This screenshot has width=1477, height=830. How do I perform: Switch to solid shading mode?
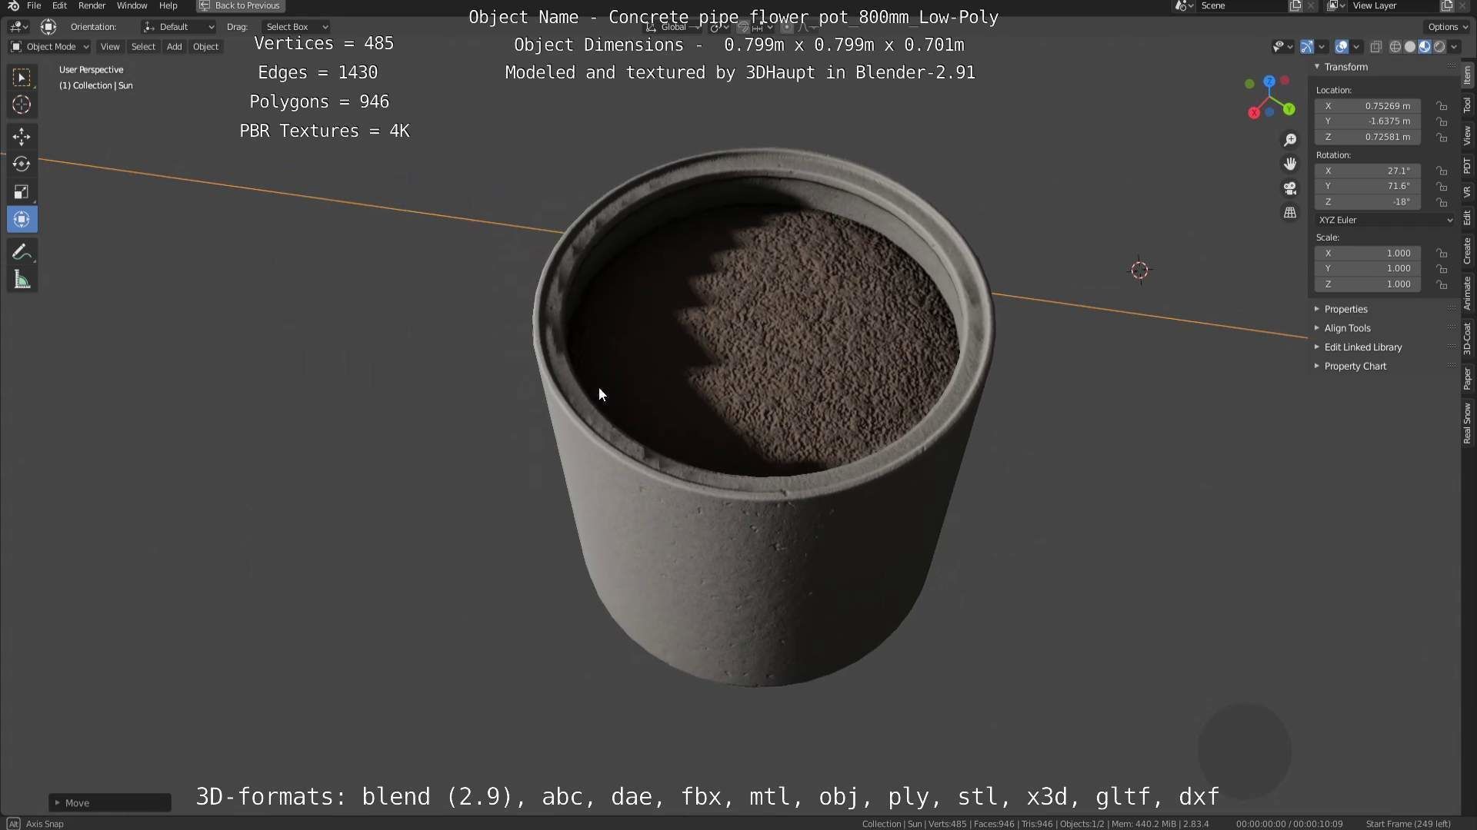coord(1409,47)
